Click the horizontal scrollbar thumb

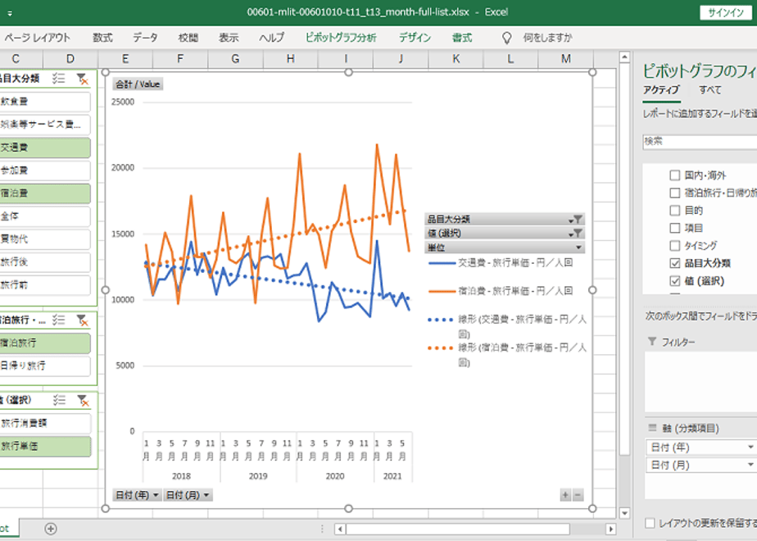pos(458,529)
